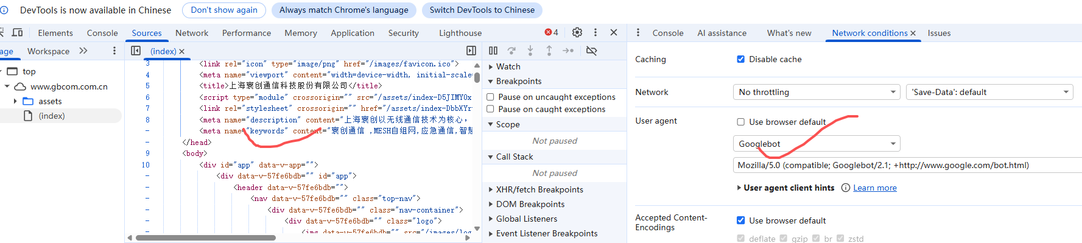Image resolution: width=1082 pixels, height=243 pixels.
Task: Click Don't show again button
Action: 224,10
